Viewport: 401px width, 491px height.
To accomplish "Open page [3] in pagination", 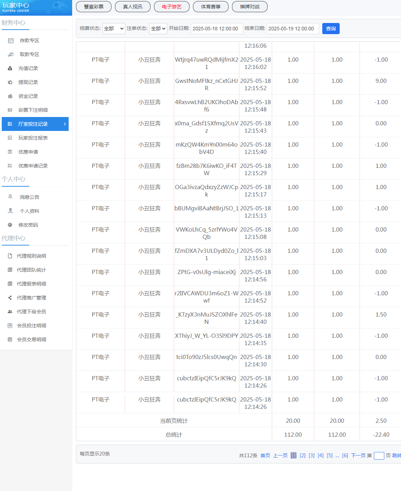I will (311, 455).
